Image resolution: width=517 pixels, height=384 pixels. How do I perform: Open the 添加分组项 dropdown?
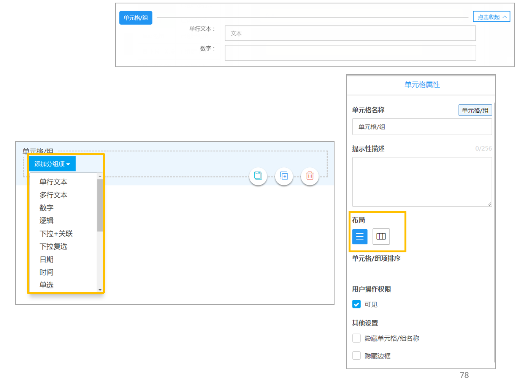click(x=52, y=164)
